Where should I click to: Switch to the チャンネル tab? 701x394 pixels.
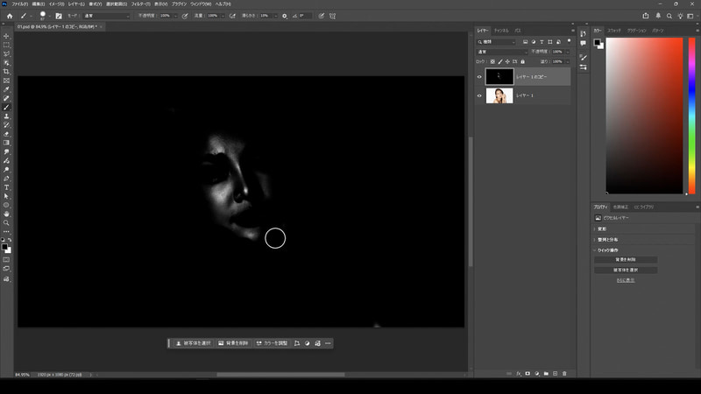[x=501, y=31]
